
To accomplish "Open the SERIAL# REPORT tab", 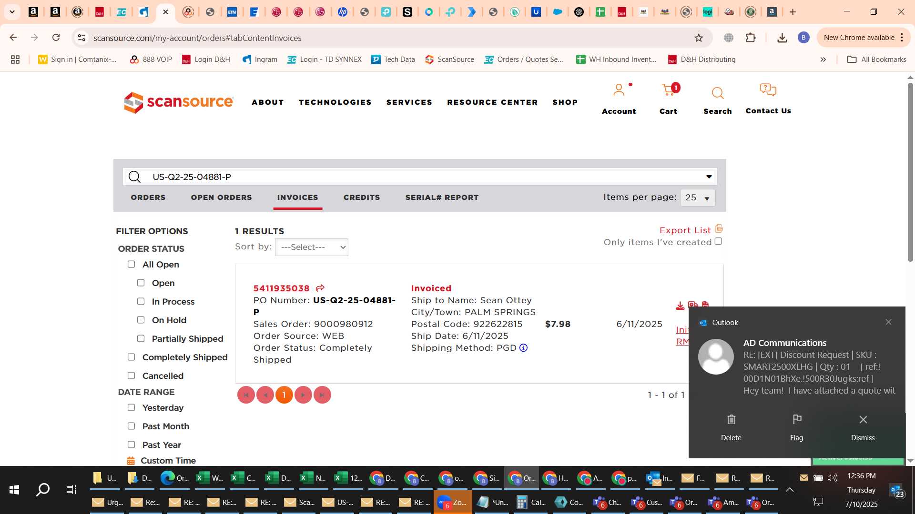I will 442,198.
